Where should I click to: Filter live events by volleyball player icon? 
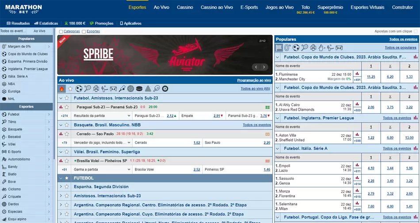pyautogui.click(x=105, y=89)
